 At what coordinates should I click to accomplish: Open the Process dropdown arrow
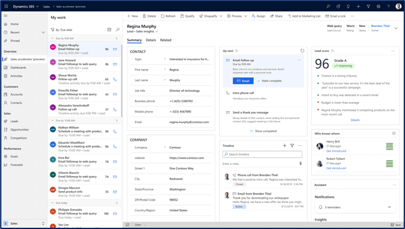(x=245, y=16)
